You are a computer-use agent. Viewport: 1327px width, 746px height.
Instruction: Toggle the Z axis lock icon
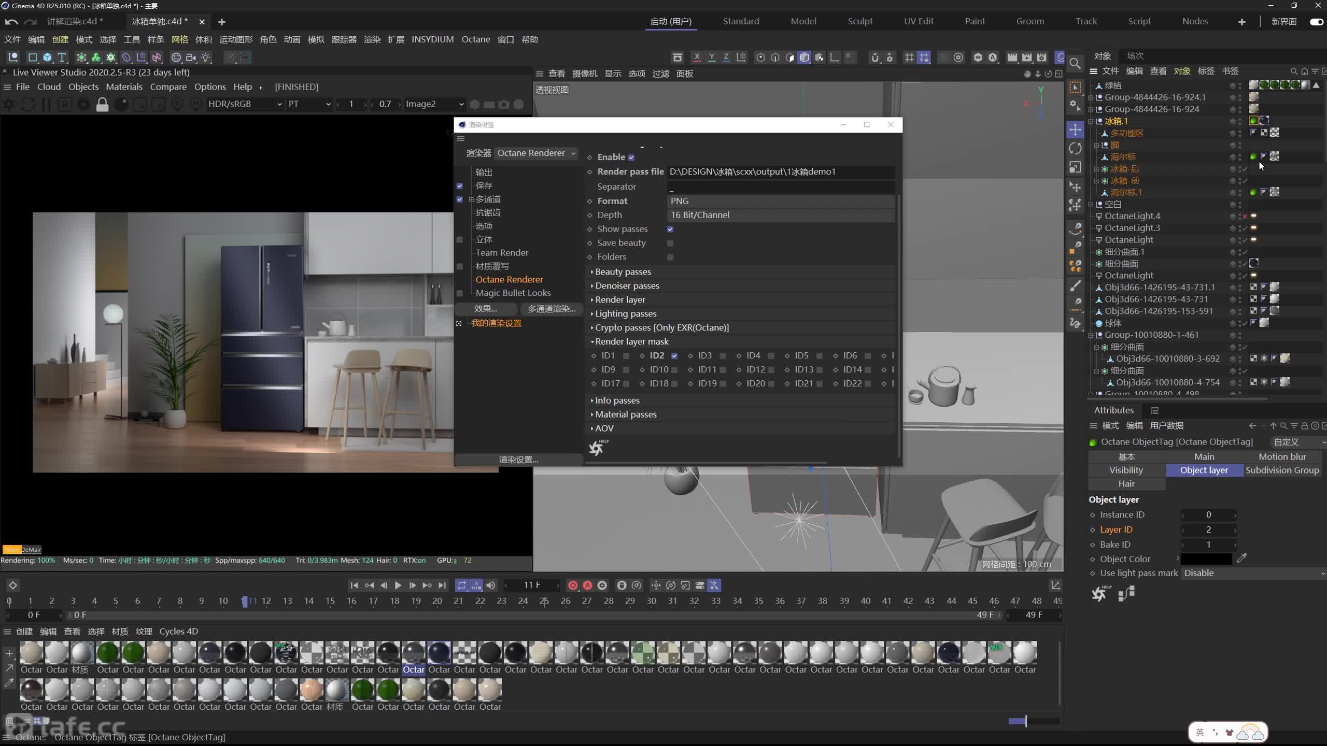tap(726, 58)
